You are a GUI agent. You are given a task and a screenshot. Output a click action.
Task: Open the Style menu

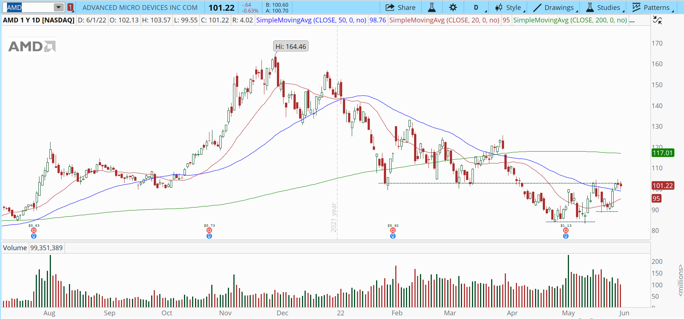point(510,7)
